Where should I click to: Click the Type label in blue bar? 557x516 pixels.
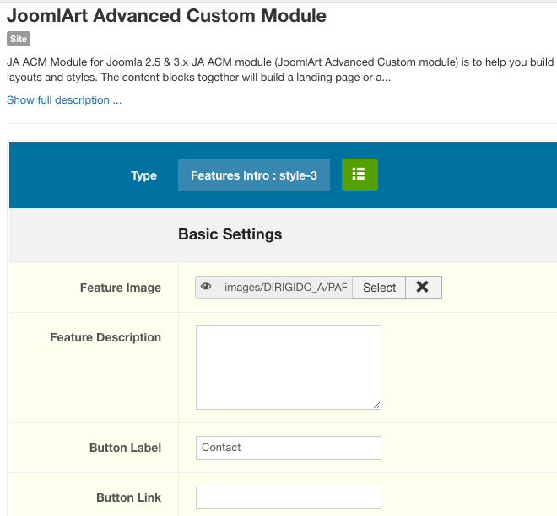point(143,175)
